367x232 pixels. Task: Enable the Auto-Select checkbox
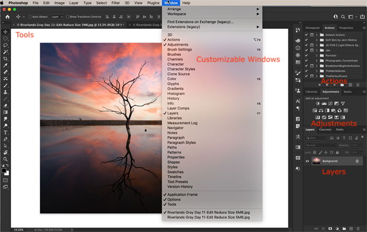click(x=30, y=17)
